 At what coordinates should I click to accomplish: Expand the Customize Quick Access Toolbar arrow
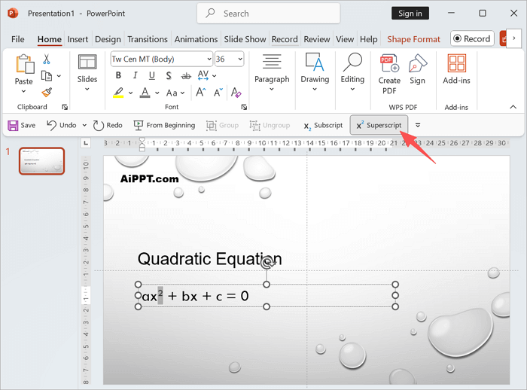[418, 126]
